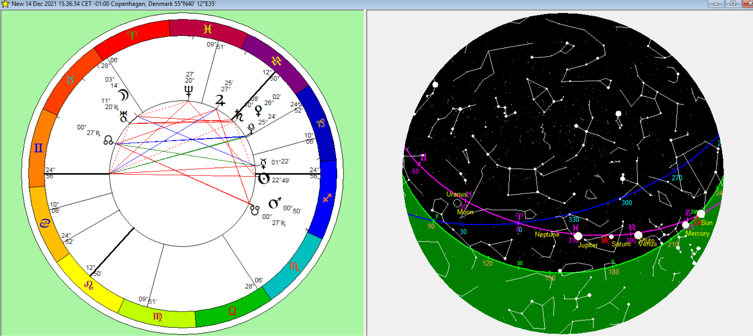Select the Scorpio sign on the zodiac ring

coord(295,267)
